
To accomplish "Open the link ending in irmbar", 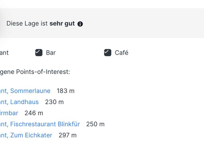I will point(9,113).
